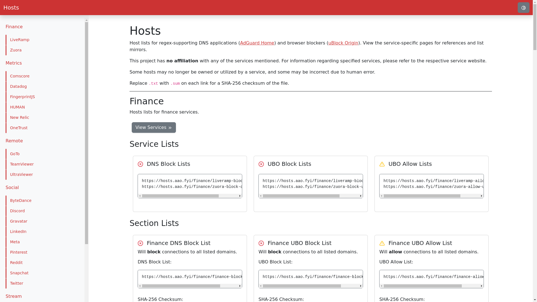Click right arrow of UBO Allow Lists scrollbar

pos(482,196)
